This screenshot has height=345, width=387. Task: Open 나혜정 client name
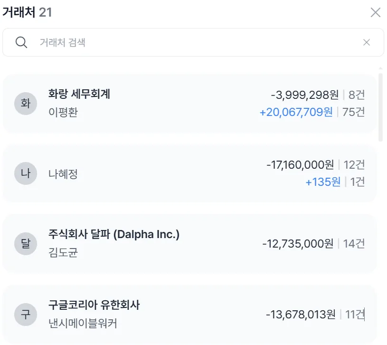coord(63,173)
